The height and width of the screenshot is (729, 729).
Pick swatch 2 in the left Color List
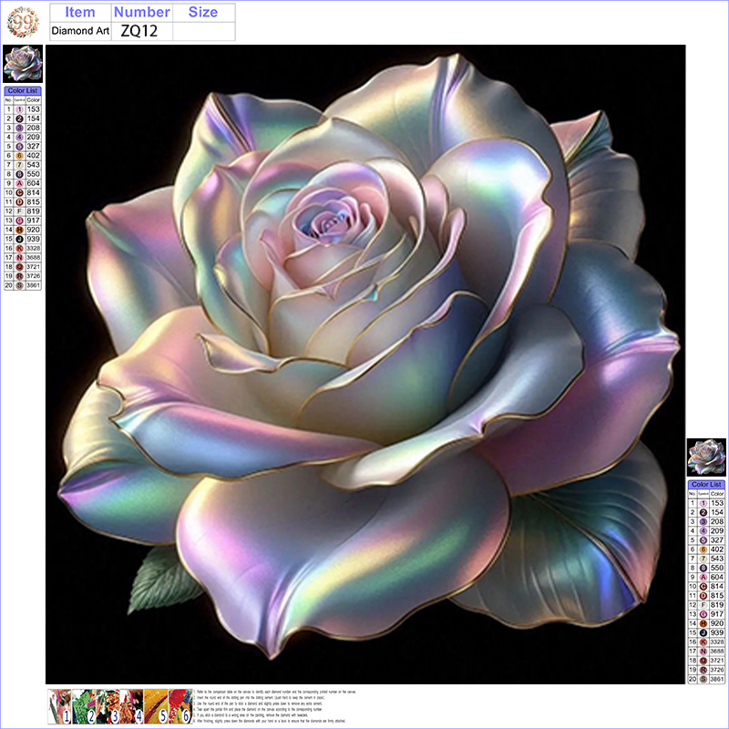tap(19, 118)
